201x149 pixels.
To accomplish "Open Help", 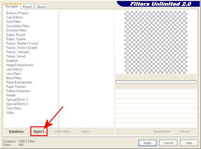I will click(189, 143).
